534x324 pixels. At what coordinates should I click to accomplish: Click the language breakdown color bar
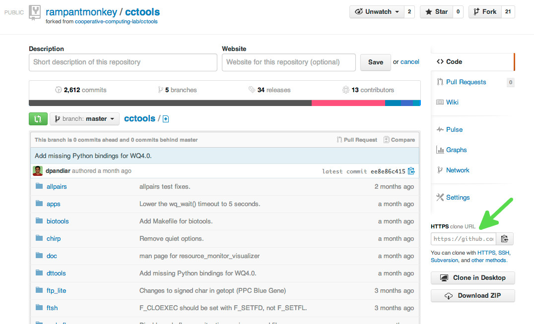coord(225,103)
